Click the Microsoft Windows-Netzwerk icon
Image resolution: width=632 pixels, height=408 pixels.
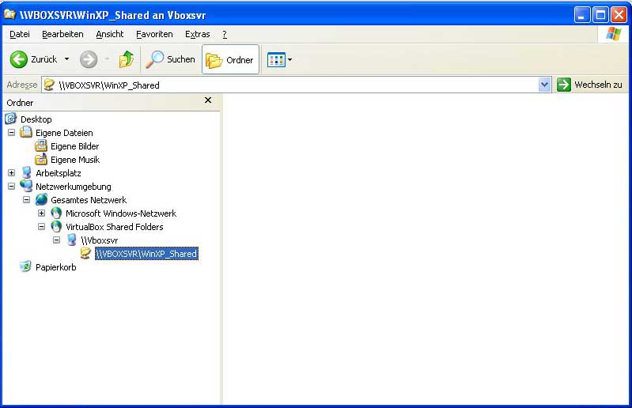click(56, 213)
